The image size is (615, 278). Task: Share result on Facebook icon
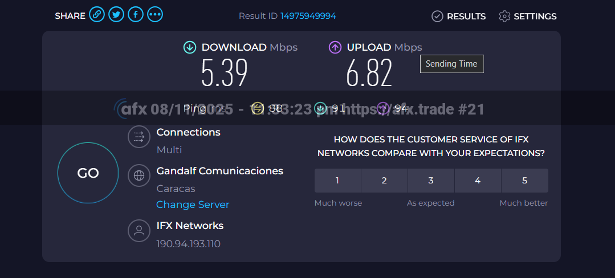click(x=135, y=15)
